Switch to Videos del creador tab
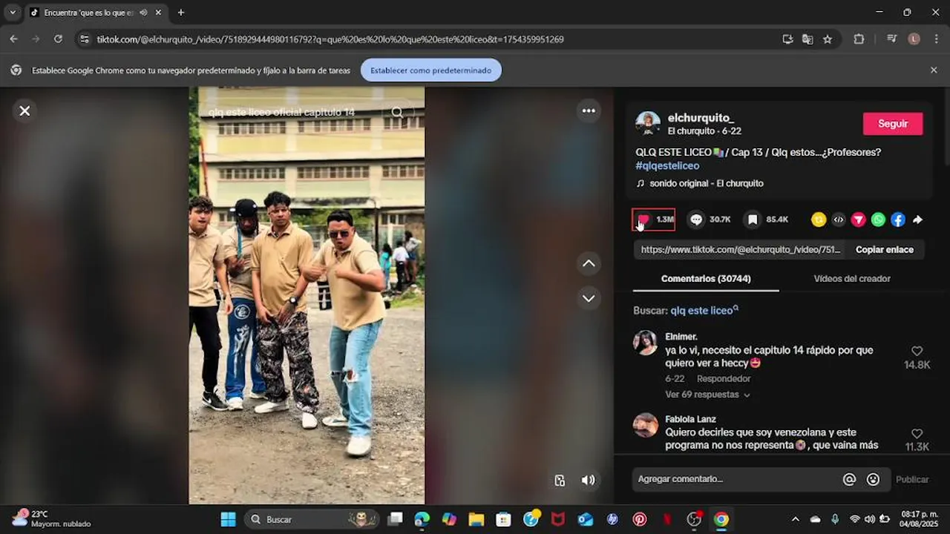The height and width of the screenshot is (534, 950). 852,279
